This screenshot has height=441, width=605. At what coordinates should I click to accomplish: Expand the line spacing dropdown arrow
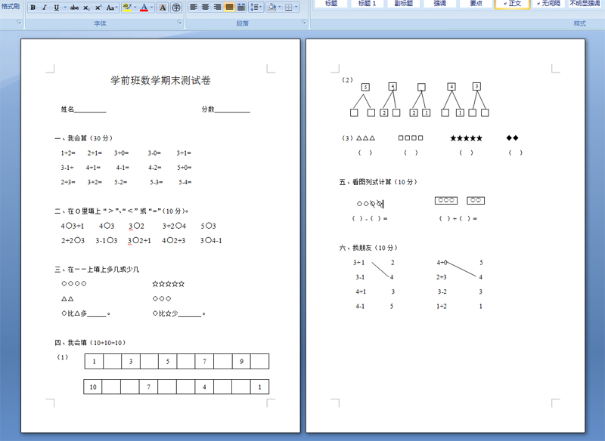coord(261,7)
